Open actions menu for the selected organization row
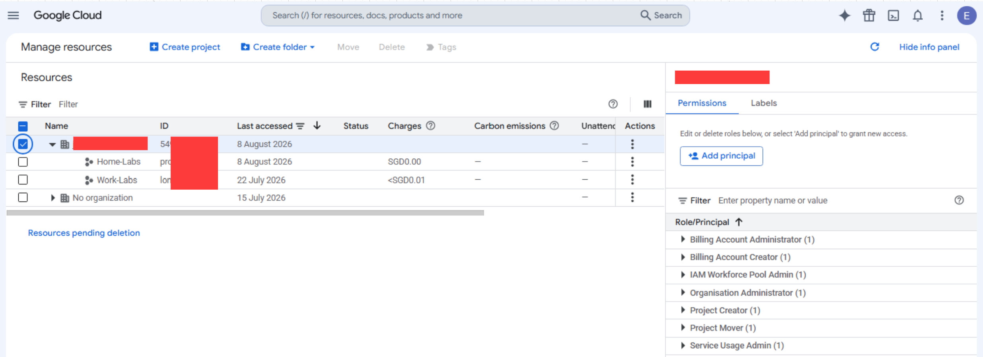The height and width of the screenshot is (357, 983). coord(632,144)
